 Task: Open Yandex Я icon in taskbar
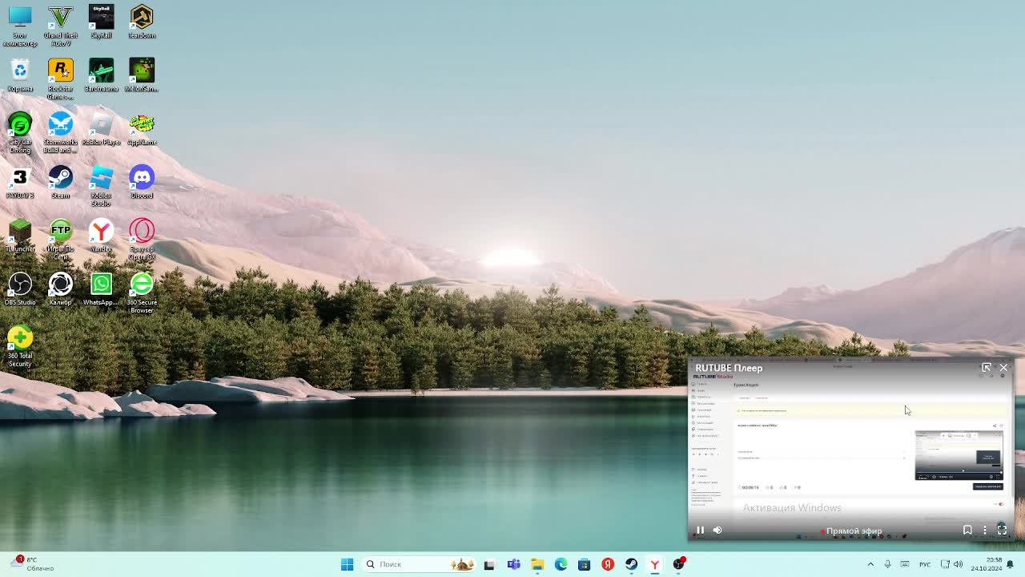click(608, 564)
